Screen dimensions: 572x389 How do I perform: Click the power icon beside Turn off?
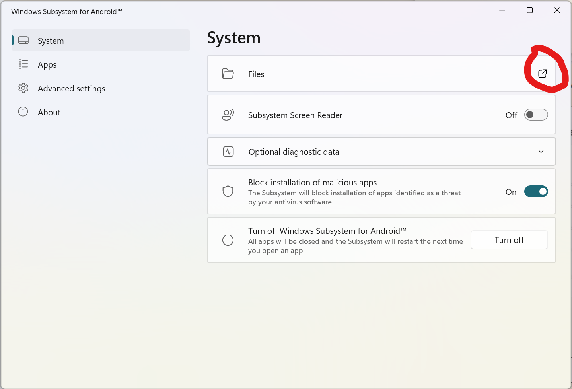click(x=228, y=240)
